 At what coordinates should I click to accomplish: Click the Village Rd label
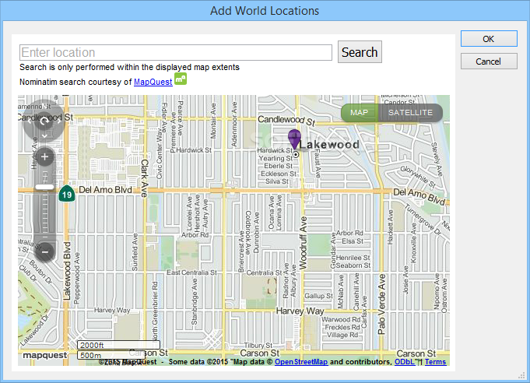pyautogui.click(x=342, y=335)
